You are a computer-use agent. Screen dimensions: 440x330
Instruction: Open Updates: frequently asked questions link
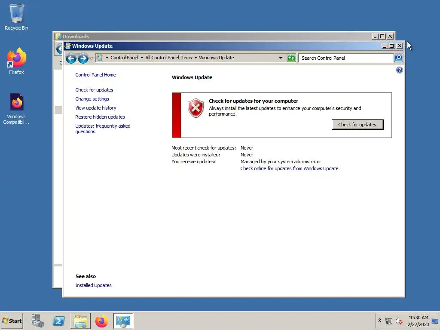tap(103, 128)
